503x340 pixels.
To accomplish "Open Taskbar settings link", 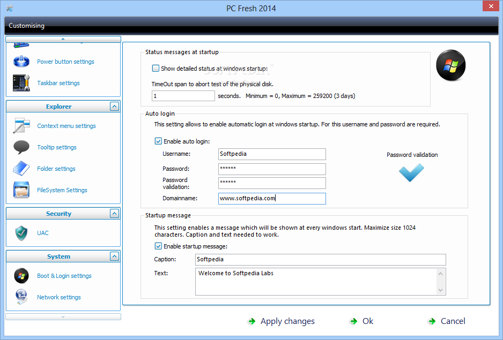I will [x=58, y=83].
